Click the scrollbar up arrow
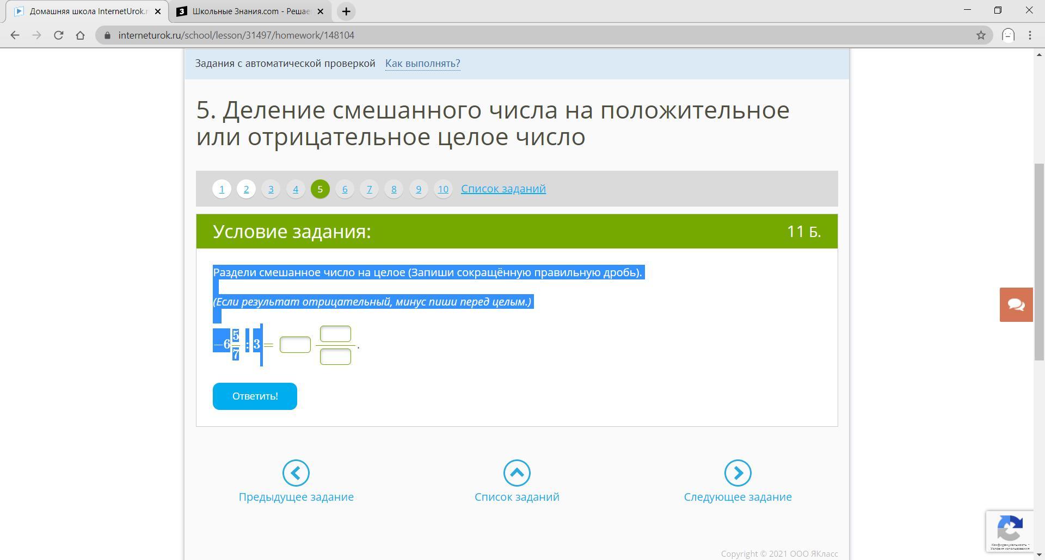The image size is (1045, 560). [x=1039, y=54]
